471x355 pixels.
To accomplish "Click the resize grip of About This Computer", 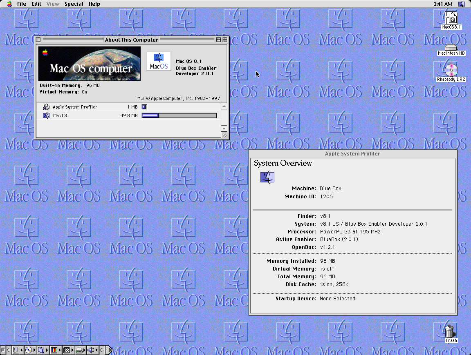I will pos(224,135).
